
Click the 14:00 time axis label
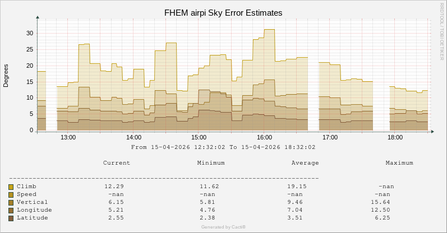[133, 137]
